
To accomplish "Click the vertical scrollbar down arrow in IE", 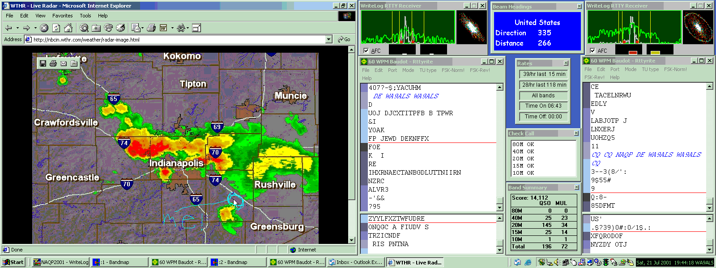I will click(x=351, y=240).
